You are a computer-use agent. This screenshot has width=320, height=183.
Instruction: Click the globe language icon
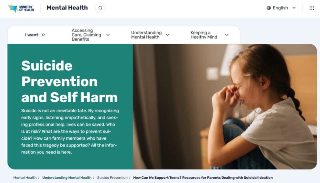(x=269, y=8)
